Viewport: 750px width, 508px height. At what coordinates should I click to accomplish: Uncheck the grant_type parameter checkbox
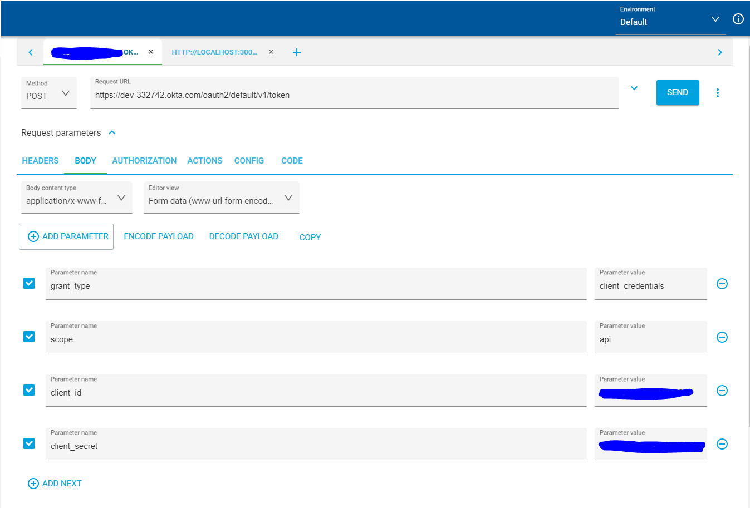pos(29,283)
